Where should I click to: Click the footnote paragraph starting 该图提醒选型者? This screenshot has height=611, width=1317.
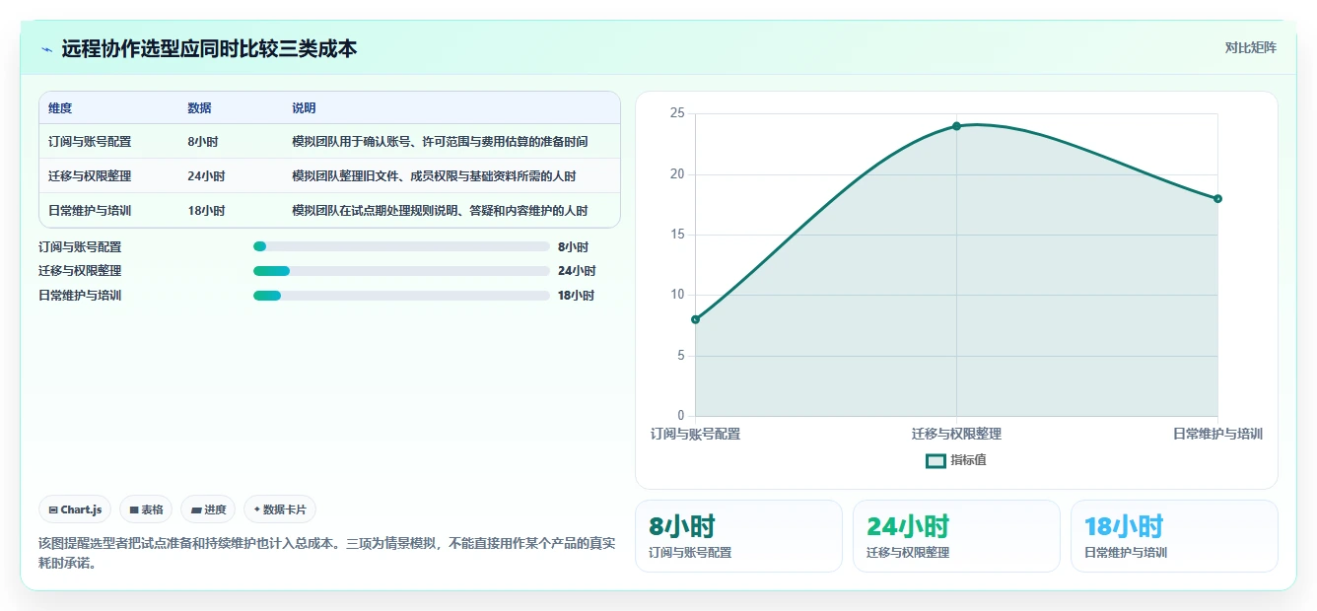[x=327, y=554]
